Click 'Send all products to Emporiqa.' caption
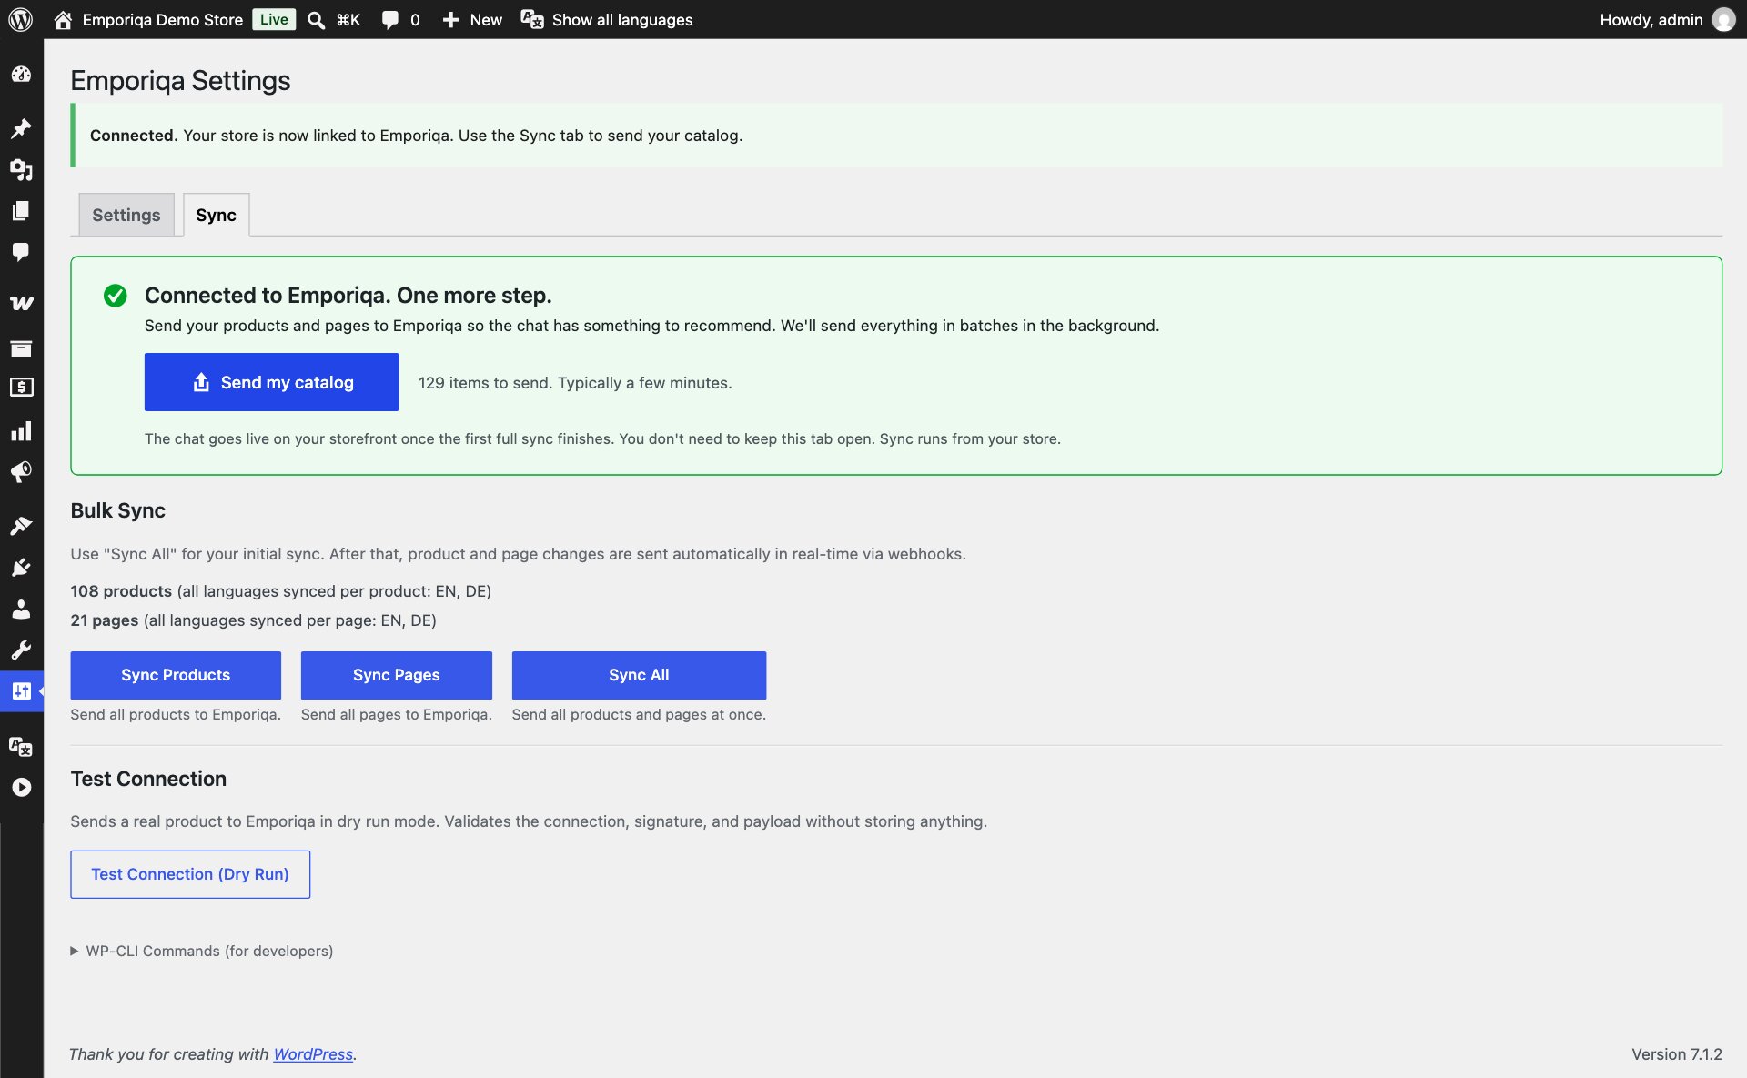1747x1078 pixels. pyautogui.click(x=176, y=714)
